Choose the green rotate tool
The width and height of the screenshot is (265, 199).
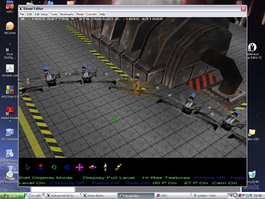pos(54,167)
